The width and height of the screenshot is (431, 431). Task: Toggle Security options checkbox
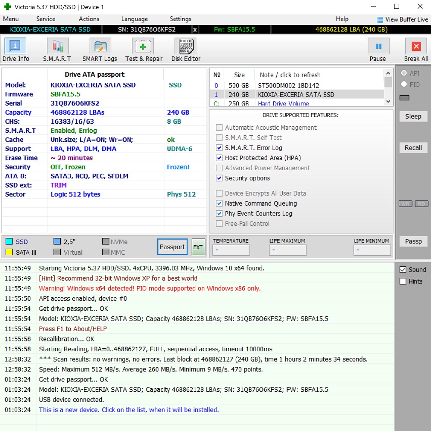click(219, 178)
